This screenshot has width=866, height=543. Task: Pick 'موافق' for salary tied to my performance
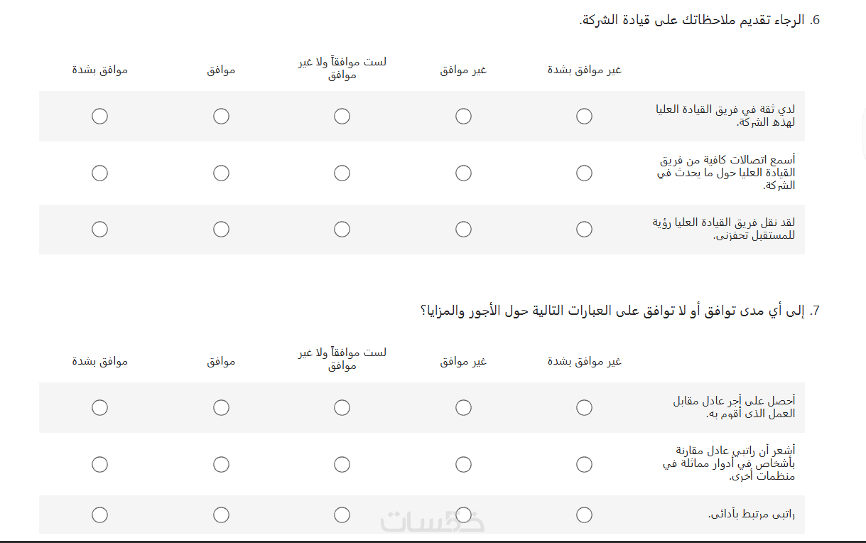coord(221,515)
